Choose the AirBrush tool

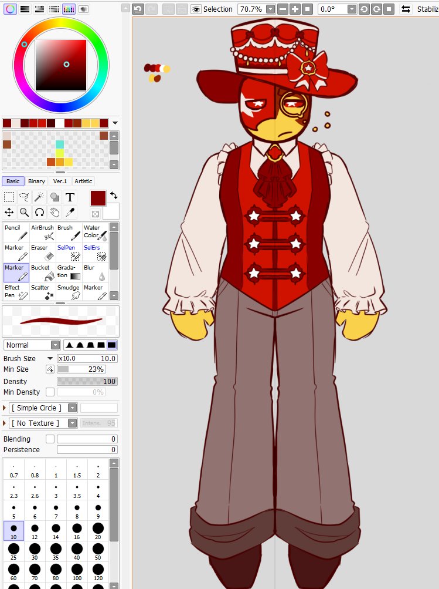click(x=42, y=233)
